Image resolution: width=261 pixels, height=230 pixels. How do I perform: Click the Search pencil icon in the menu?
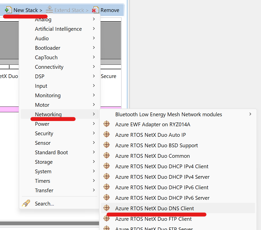[26, 203]
